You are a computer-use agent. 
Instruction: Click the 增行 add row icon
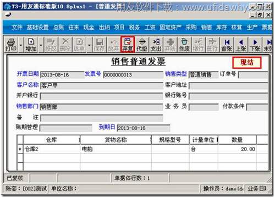[199, 45]
